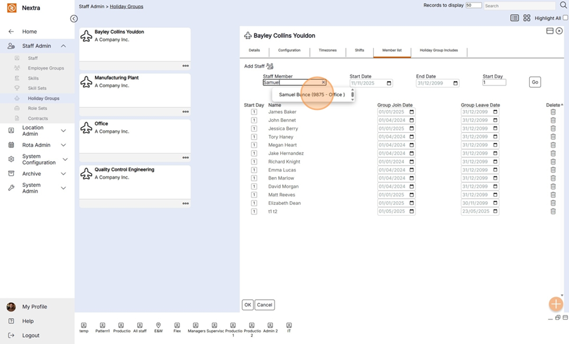The width and height of the screenshot is (569, 344).
Task: Open calendar picker for End Date
Action: tap(455, 83)
